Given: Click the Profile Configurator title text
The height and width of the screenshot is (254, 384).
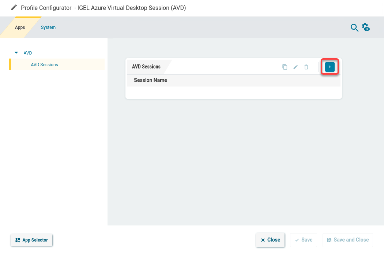Looking at the screenshot, I should point(46,8).
